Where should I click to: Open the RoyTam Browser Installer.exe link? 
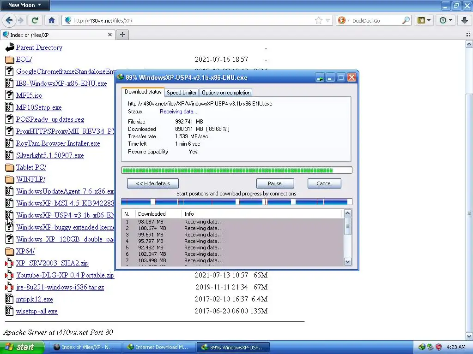click(58, 143)
